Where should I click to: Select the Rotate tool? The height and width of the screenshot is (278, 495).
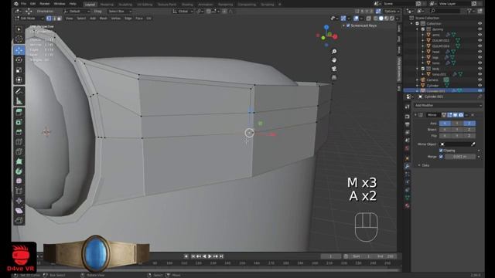pos(19,60)
